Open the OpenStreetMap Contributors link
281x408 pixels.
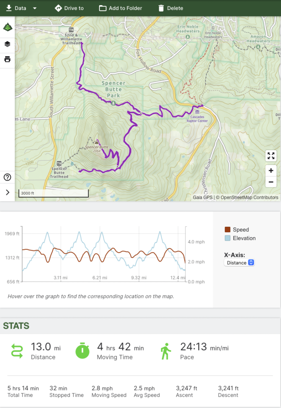click(250, 197)
